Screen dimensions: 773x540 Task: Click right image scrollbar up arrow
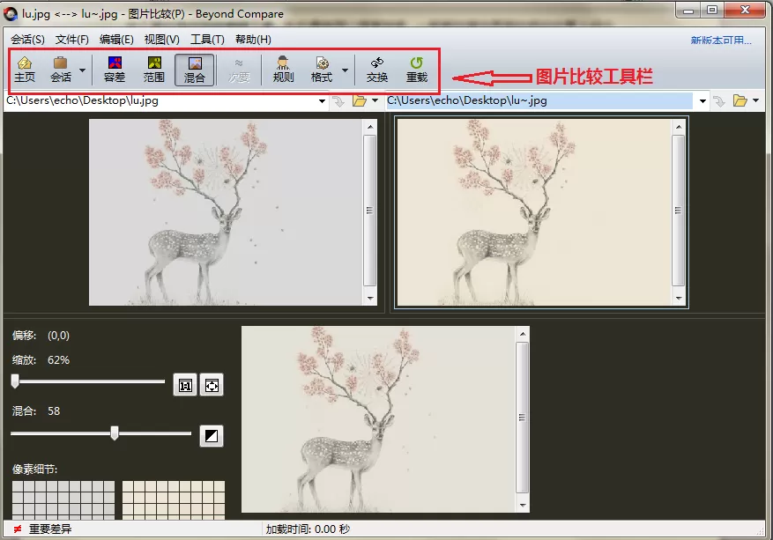pos(679,127)
